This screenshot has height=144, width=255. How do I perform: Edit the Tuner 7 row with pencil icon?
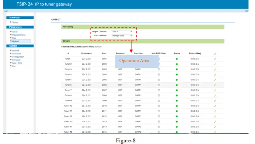click(215, 90)
